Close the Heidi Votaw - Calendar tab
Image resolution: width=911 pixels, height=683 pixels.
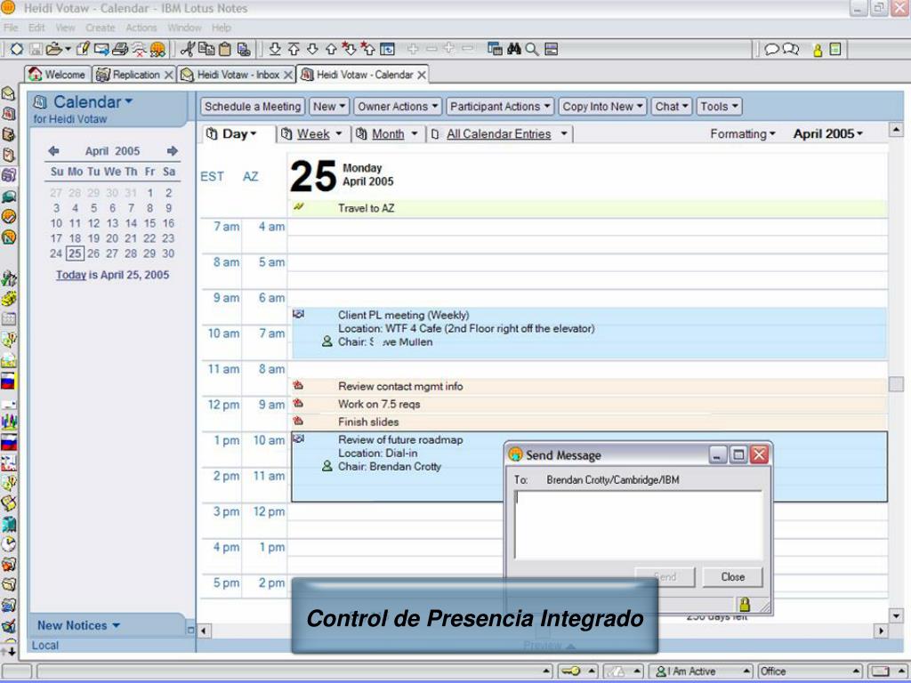pos(422,75)
